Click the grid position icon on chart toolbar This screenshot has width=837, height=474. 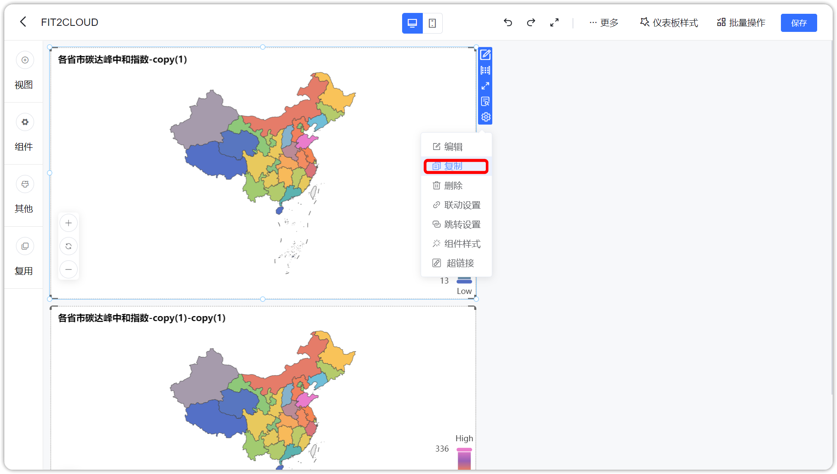tap(485, 70)
